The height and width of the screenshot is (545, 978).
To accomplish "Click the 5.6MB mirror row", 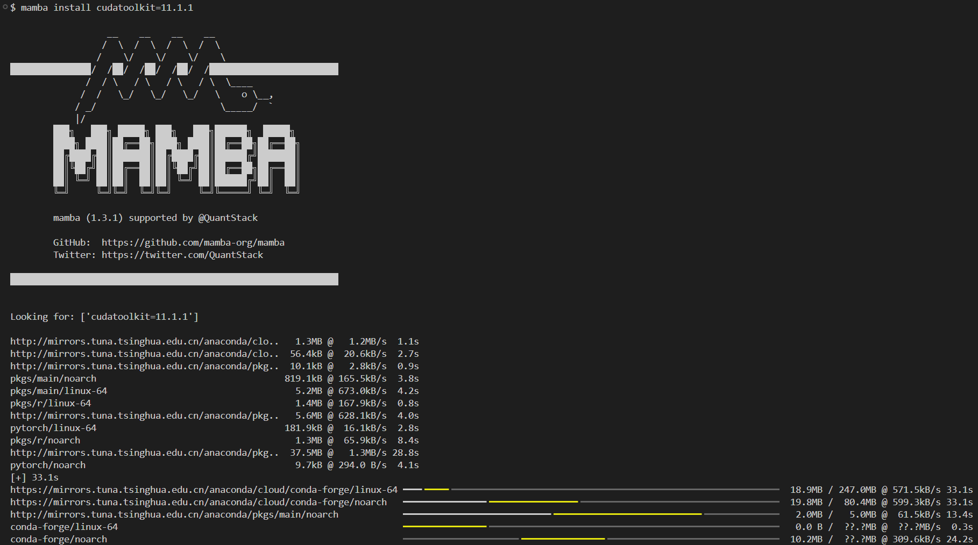I will tap(215, 415).
